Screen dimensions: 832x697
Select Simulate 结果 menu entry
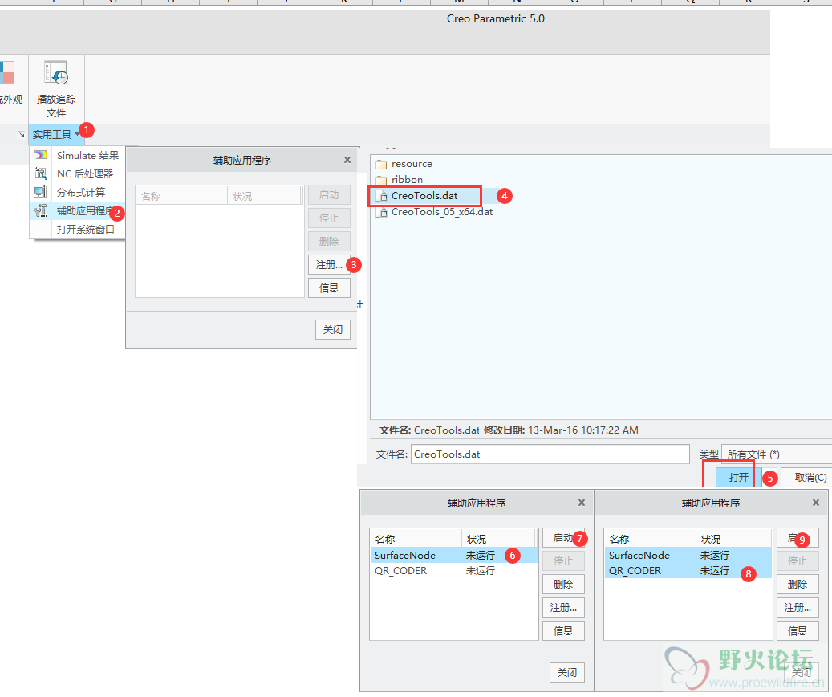tap(77, 155)
